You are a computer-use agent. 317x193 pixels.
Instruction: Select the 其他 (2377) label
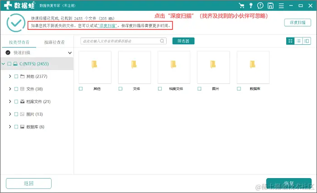(x=37, y=76)
